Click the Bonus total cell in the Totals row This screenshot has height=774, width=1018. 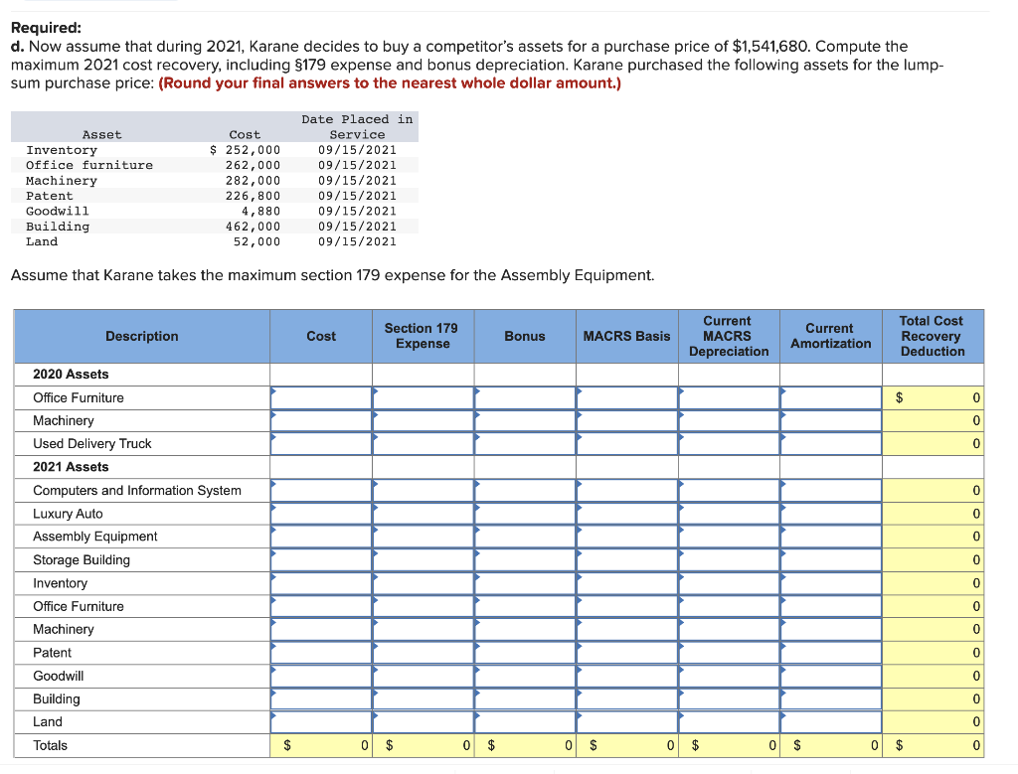coord(525,745)
